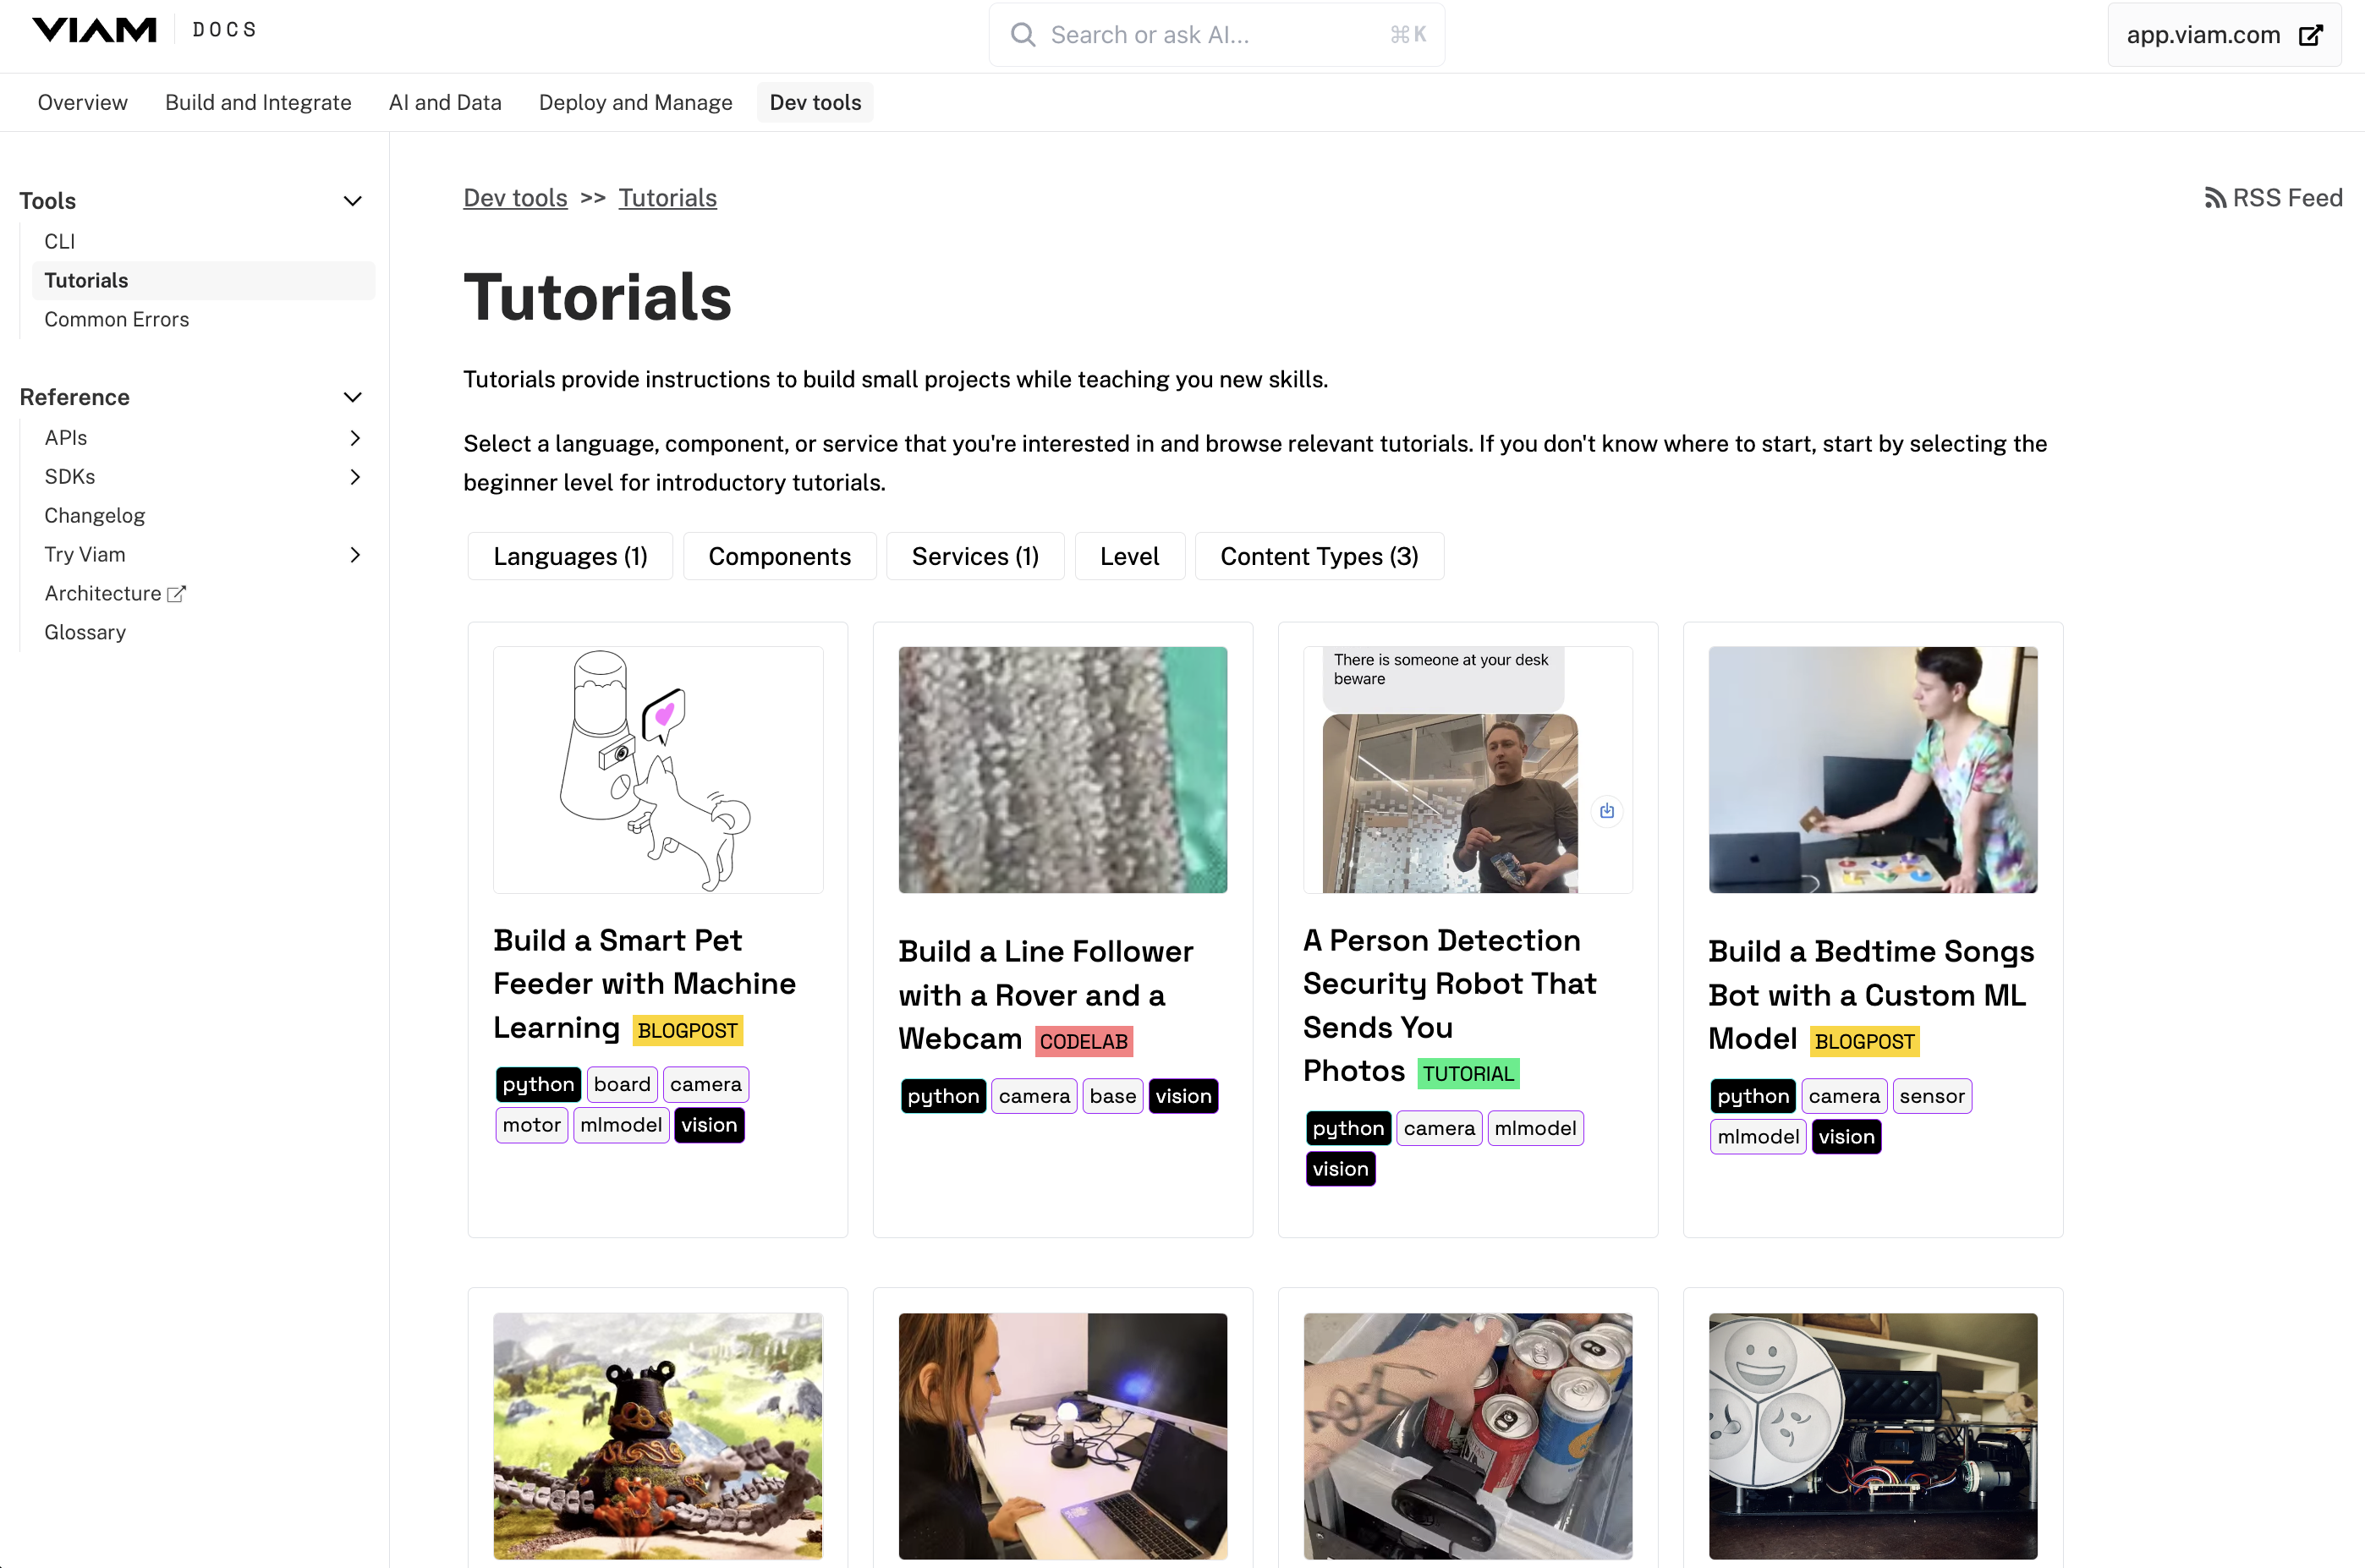Screen dimensions: 2365x1568
Task: Open the Components filter dropdown
Action: [x=779, y=556]
